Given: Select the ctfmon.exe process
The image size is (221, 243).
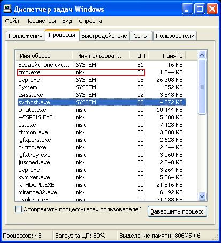Looking at the screenshot, I should [102, 132].
